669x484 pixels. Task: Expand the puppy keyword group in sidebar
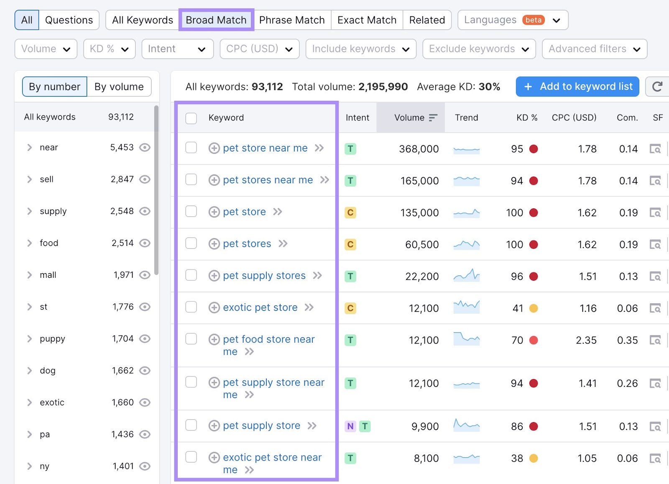coord(29,338)
